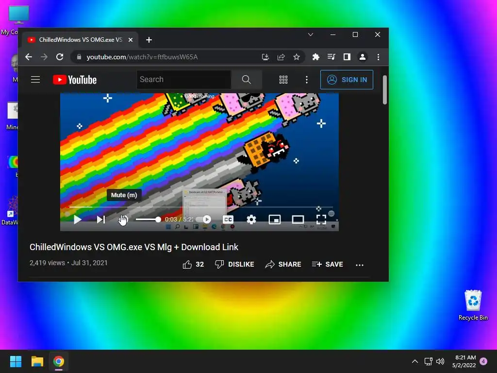Open the tab search chevron
This screenshot has height=373, width=497.
coord(311,34)
